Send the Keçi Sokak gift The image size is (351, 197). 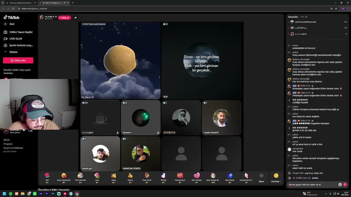click(213, 178)
